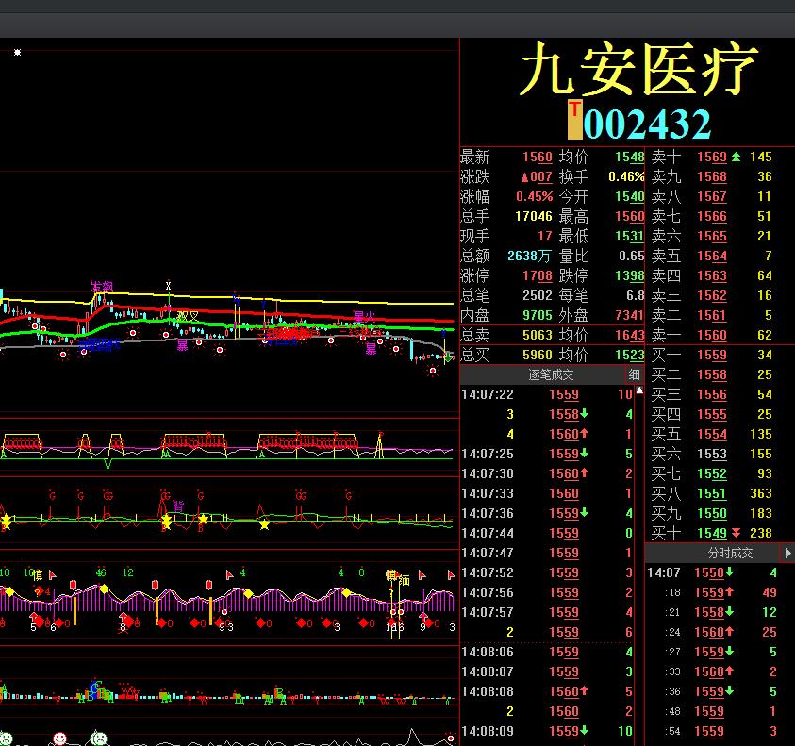The width and height of the screenshot is (795, 746).
Task: Click the 14:08:06 trade timestamp
Action: click(488, 652)
